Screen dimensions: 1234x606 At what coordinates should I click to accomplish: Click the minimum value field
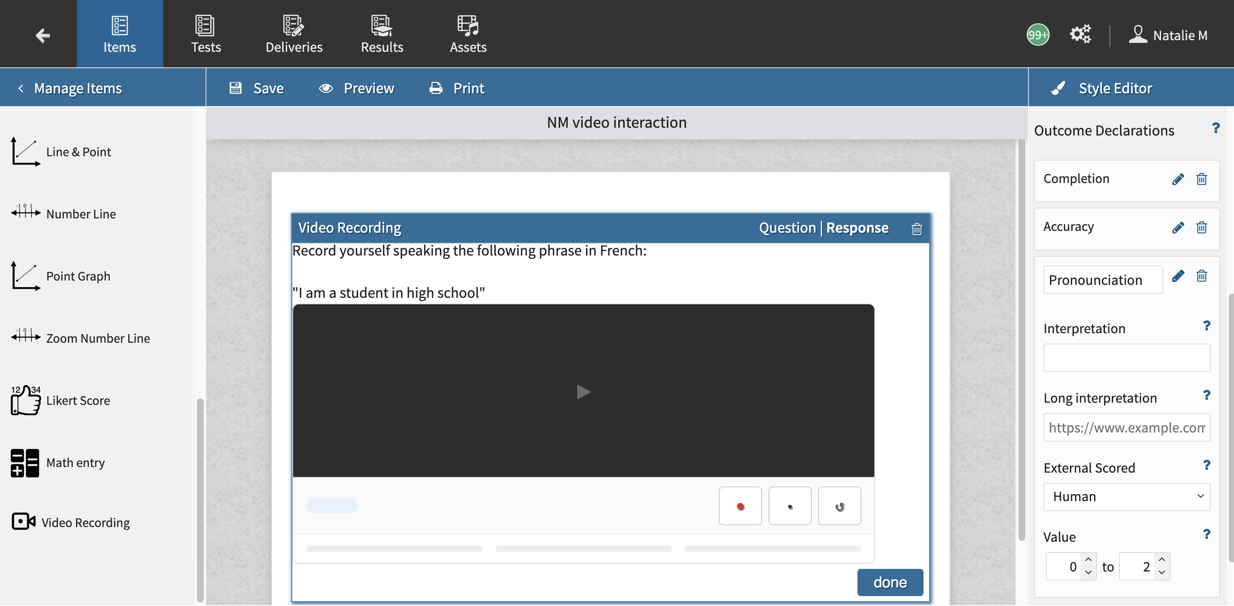coord(1064,566)
